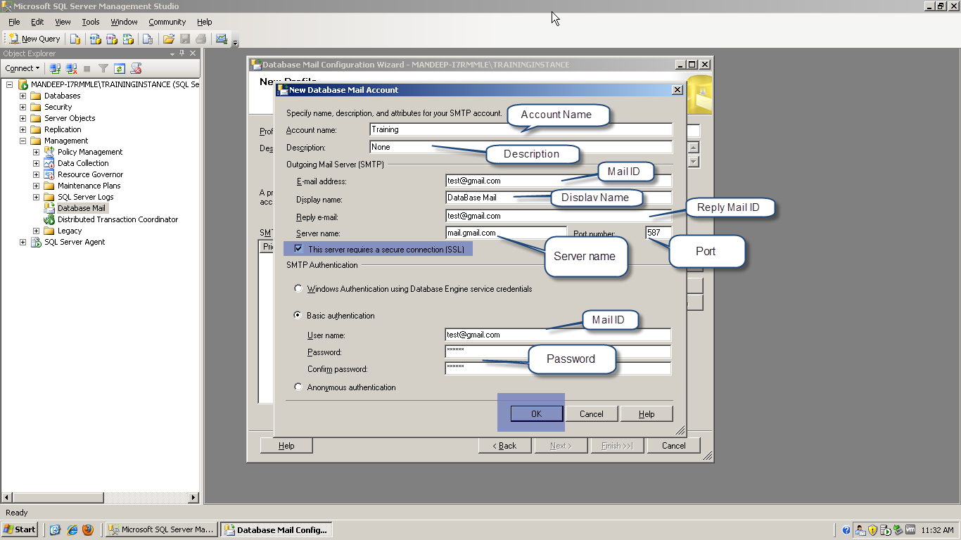Screen dimensions: 961x540
Task: Click the Analysis Services XMLA Query icon
Action: tap(127, 39)
